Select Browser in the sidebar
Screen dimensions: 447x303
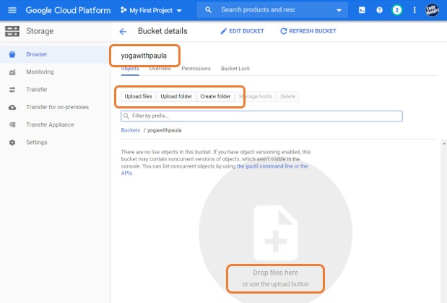pyautogui.click(x=55, y=54)
